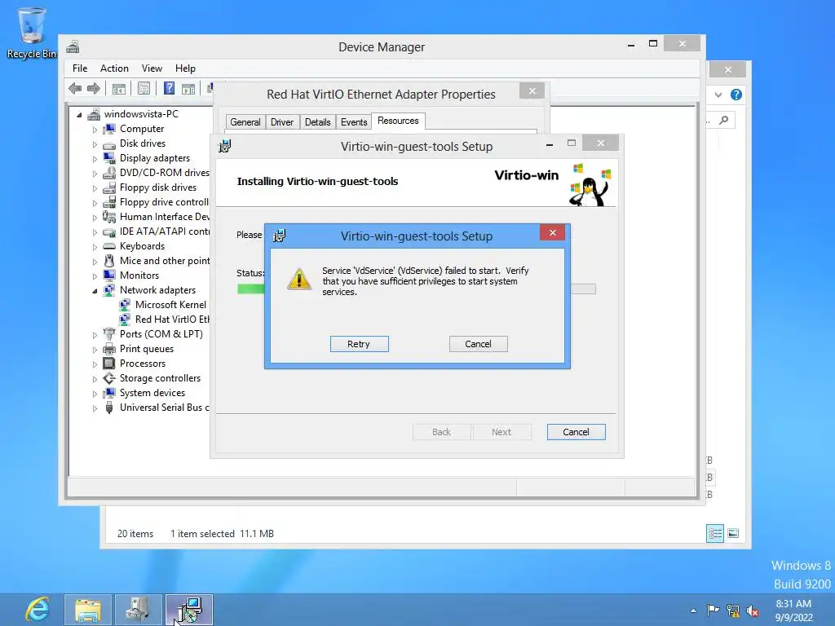Screen dimensions: 835x626
Task: Collapse the Network adapters node
Action: (x=95, y=291)
